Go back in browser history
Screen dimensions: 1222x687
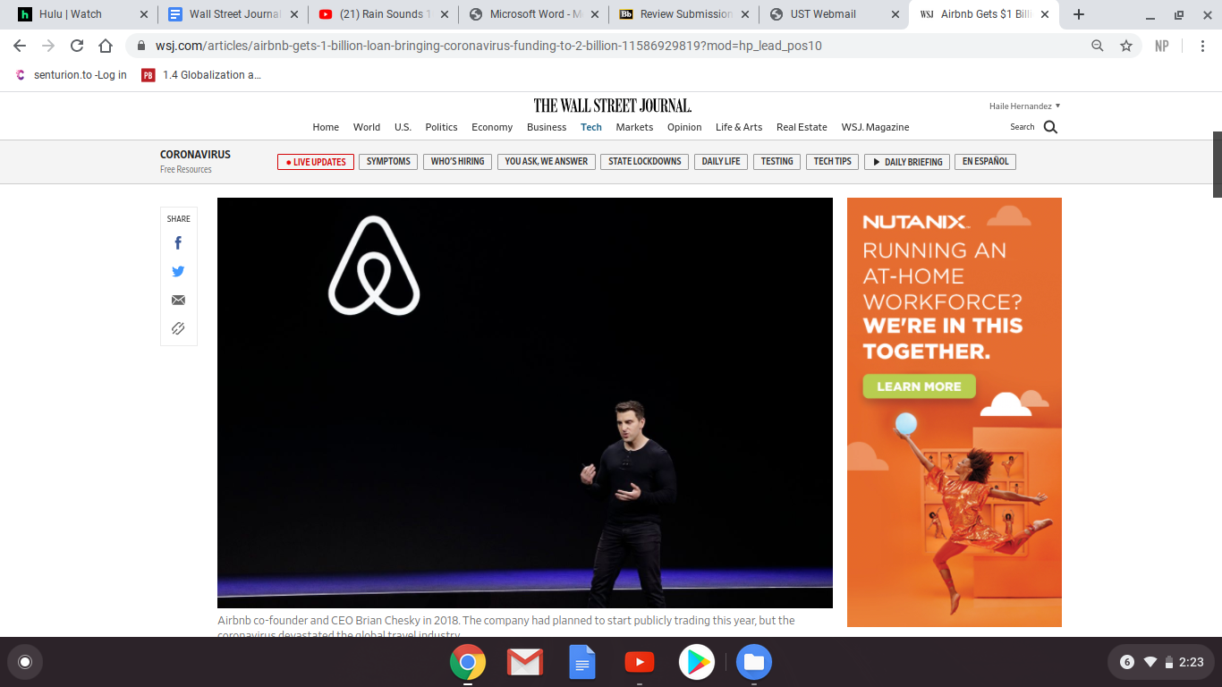(20, 46)
